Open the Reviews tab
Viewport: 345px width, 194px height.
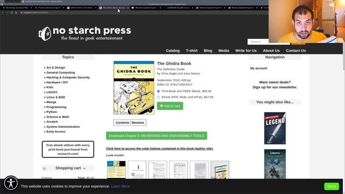click(x=138, y=123)
